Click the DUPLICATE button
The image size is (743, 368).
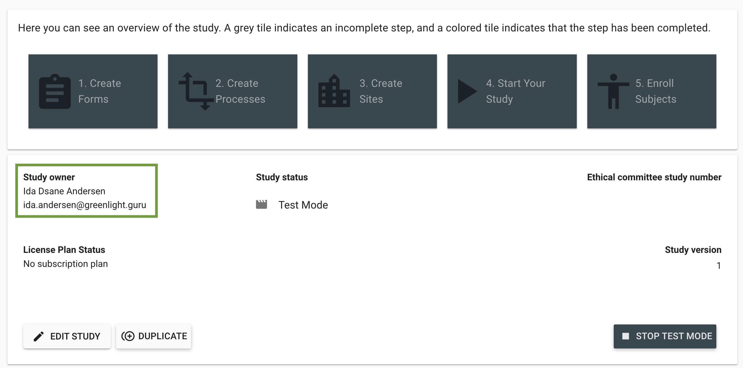pos(154,336)
